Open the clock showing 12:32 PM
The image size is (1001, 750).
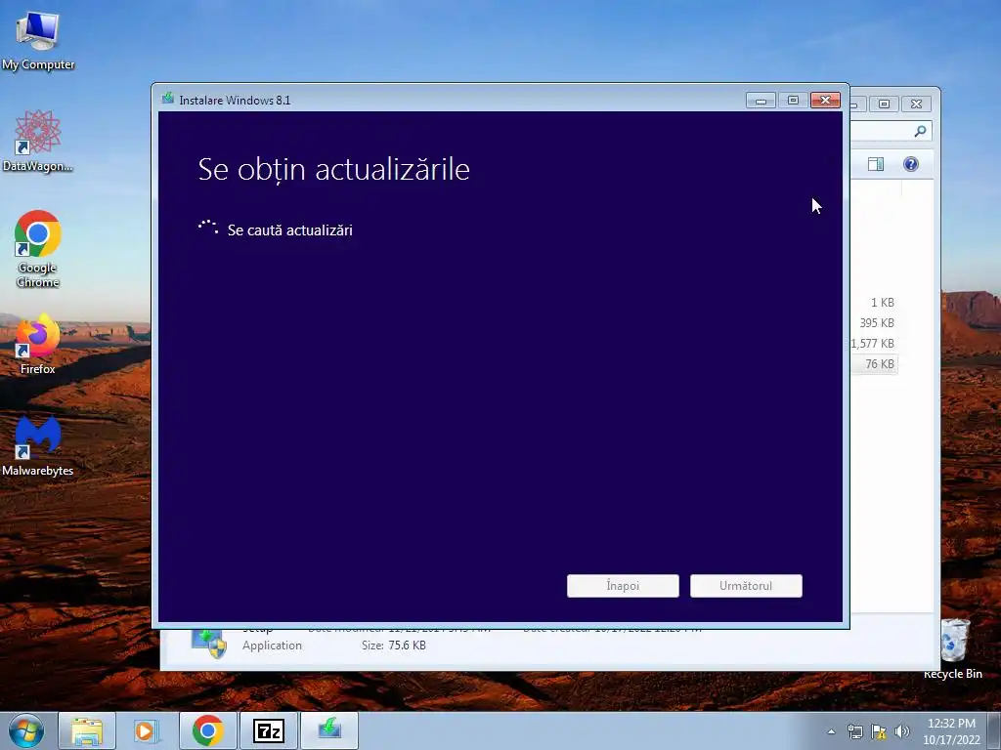[x=951, y=731]
